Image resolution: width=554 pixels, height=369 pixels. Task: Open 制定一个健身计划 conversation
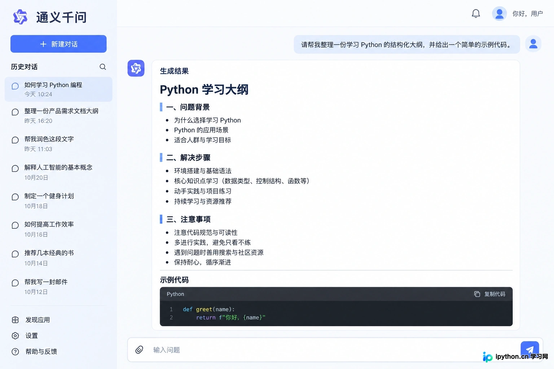(58, 201)
